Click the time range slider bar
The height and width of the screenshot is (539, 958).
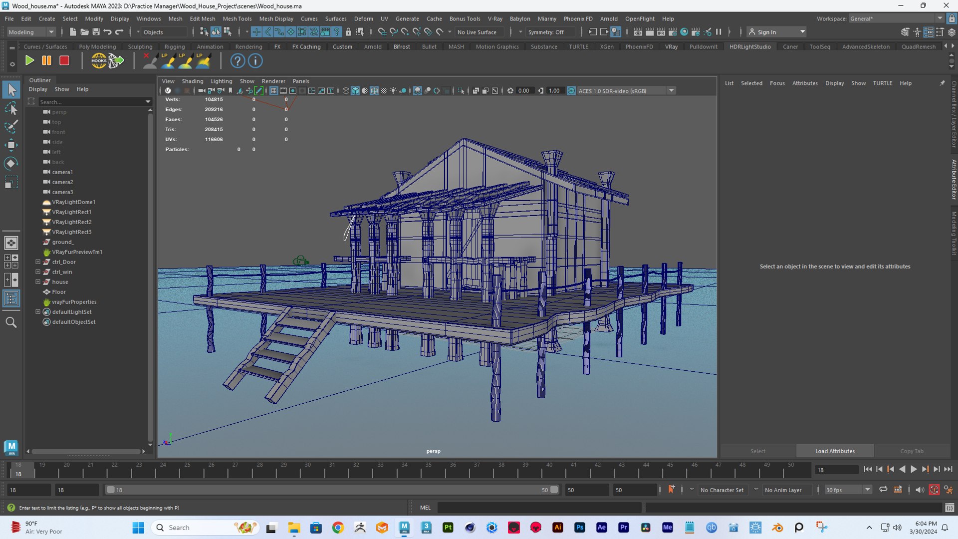(332, 490)
